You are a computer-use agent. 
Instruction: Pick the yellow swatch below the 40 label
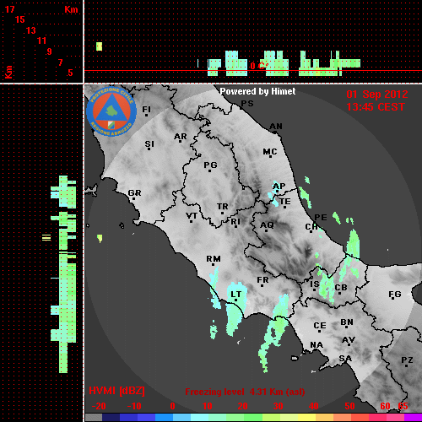[x=306, y=417]
